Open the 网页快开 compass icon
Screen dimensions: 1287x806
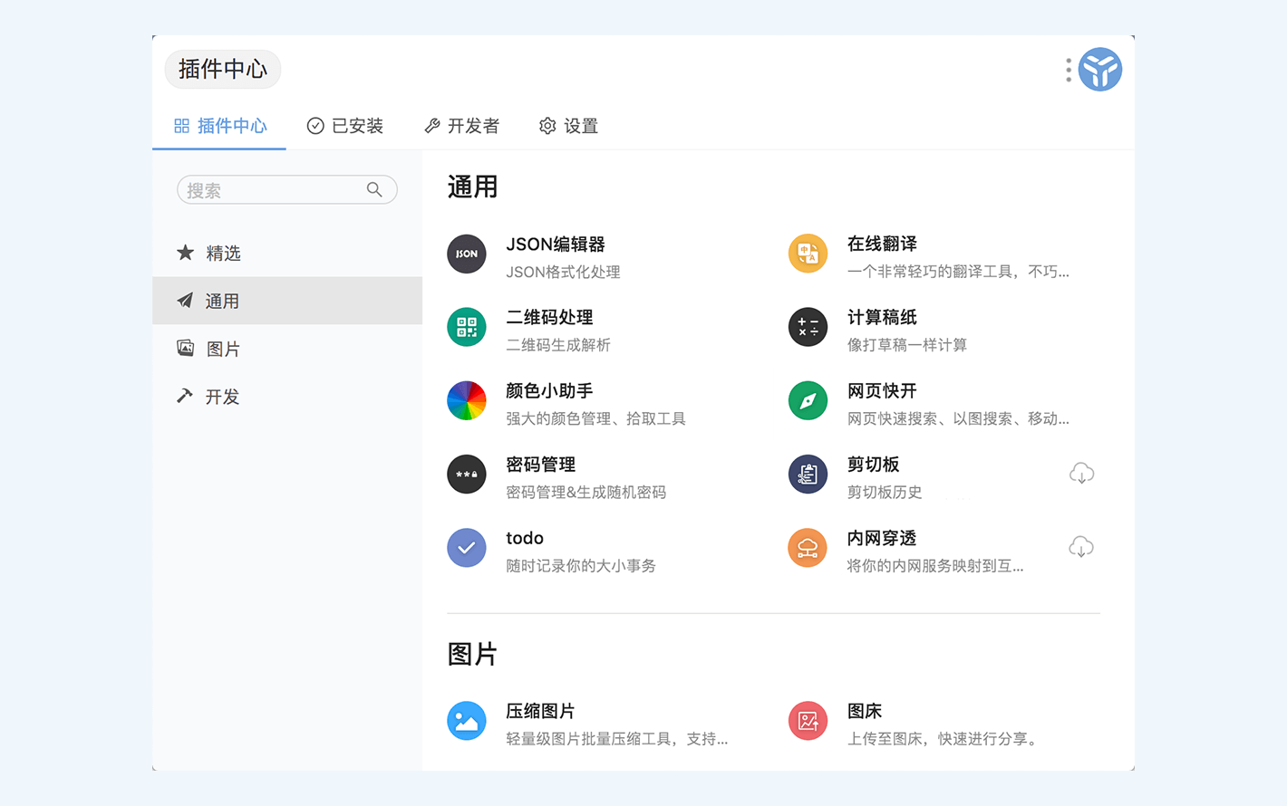pyautogui.click(x=808, y=401)
